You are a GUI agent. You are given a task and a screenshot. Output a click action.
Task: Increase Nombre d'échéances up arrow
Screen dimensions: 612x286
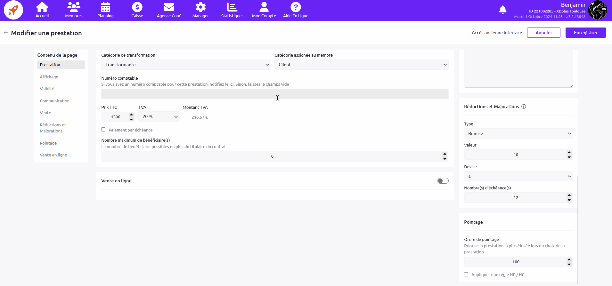[x=569, y=195]
